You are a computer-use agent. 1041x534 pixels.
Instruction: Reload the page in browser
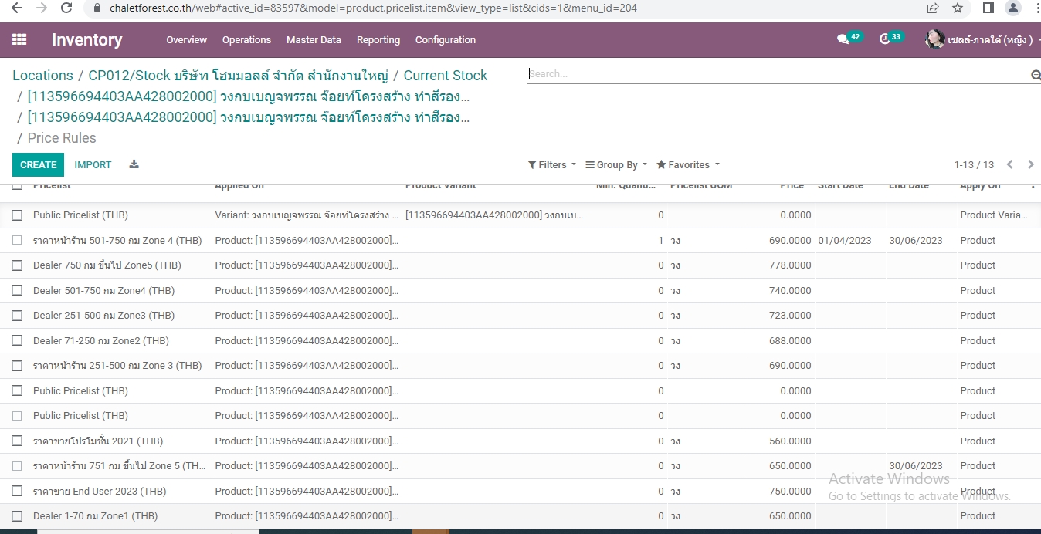[66, 8]
